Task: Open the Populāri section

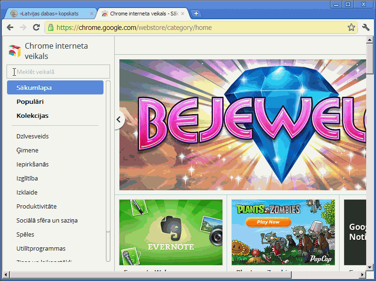Action: coord(30,102)
